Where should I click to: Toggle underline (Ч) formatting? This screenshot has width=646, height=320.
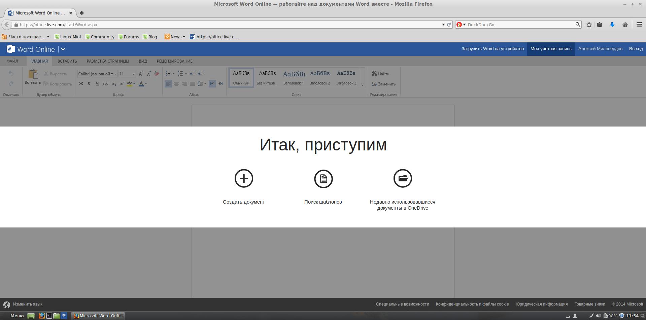pyautogui.click(x=97, y=84)
